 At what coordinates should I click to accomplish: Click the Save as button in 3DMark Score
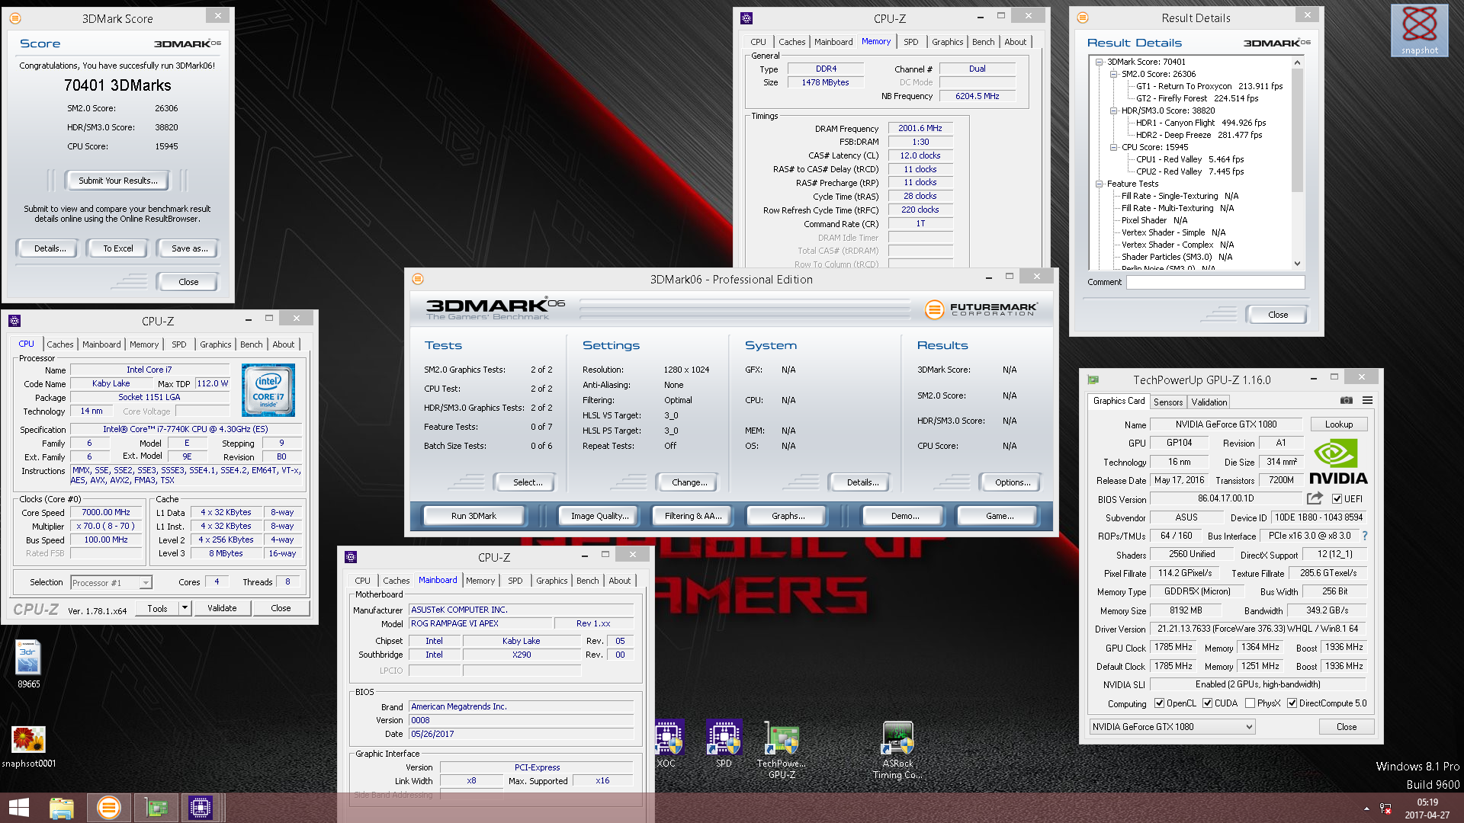(189, 248)
